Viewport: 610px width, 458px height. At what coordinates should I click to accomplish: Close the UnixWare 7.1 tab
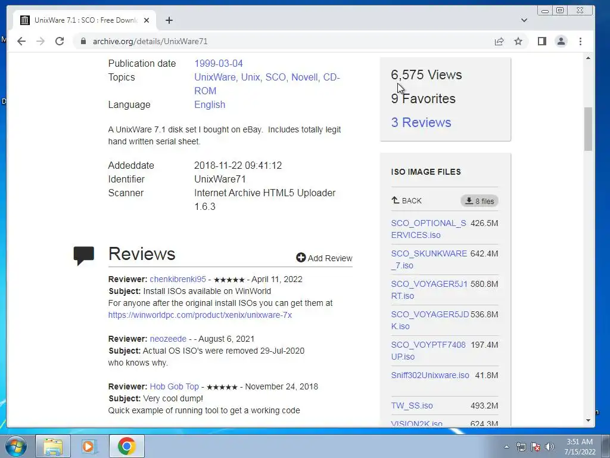point(147,20)
